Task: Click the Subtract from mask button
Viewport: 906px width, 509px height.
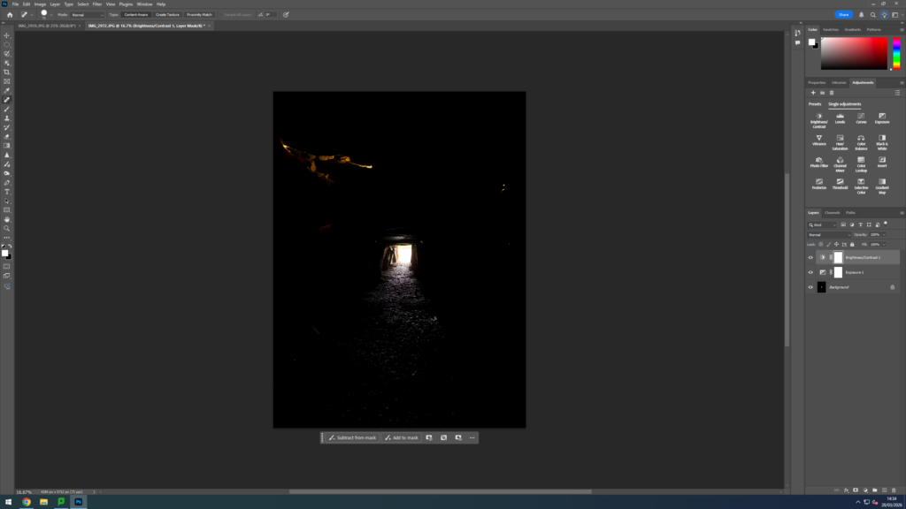Action: [353, 437]
